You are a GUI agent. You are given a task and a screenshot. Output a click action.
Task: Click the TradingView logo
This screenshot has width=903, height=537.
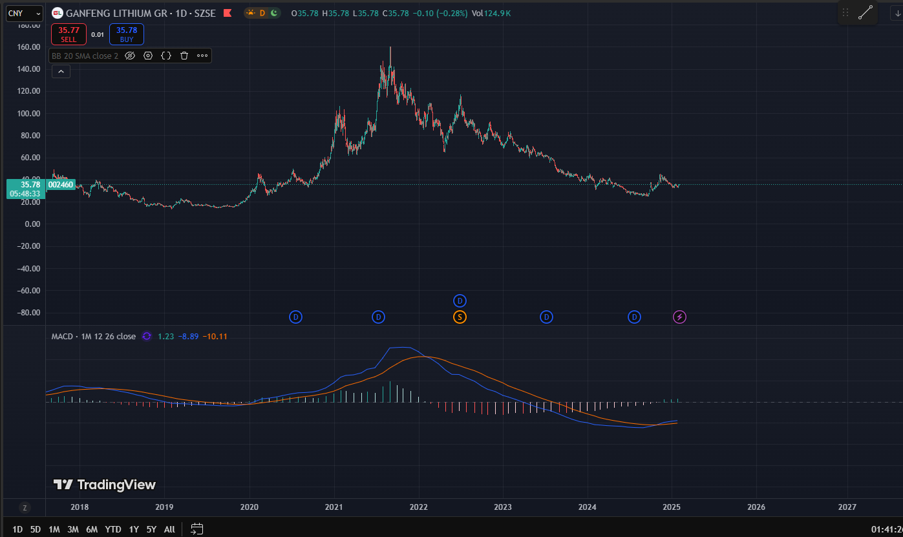(x=104, y=485)
